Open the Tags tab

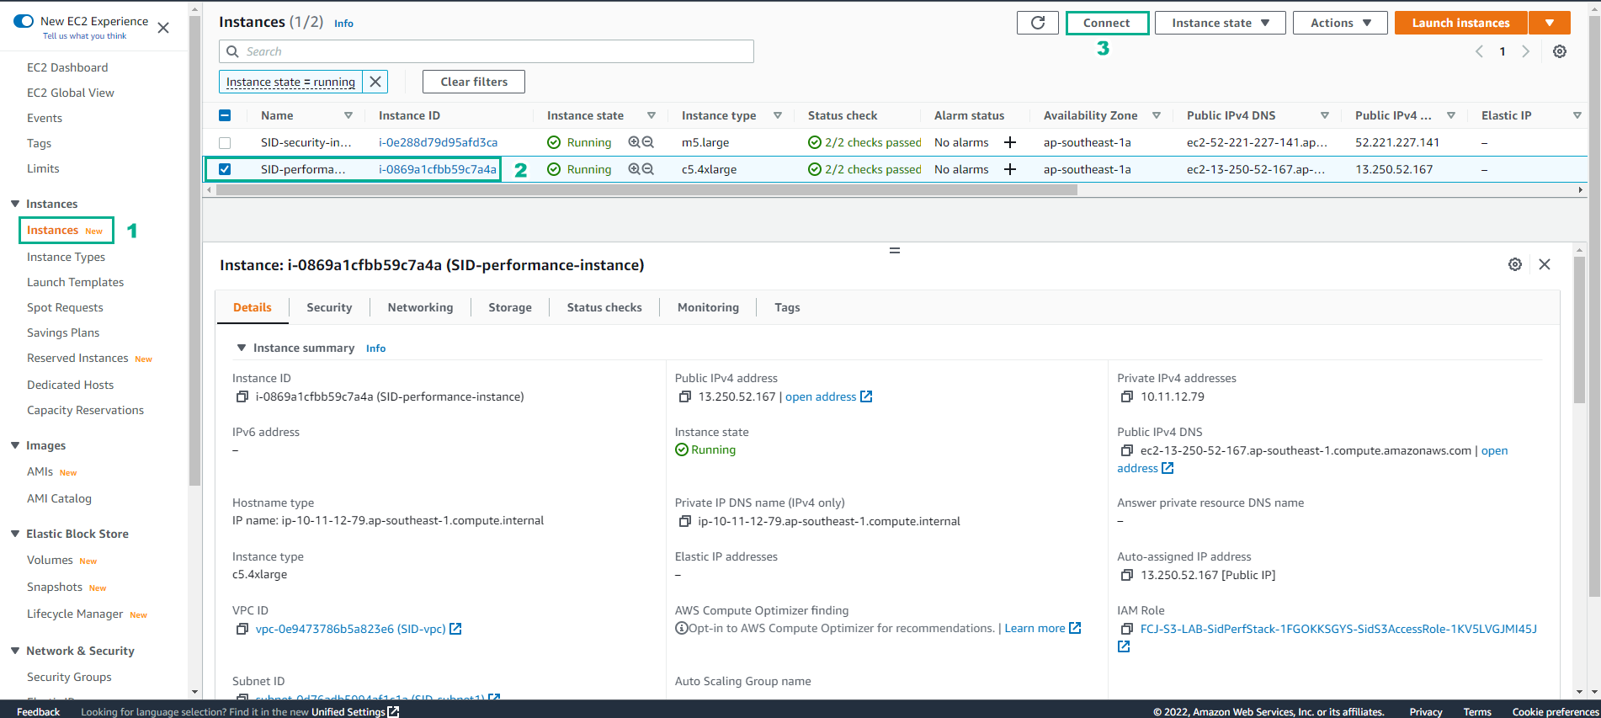click(787, 307)
